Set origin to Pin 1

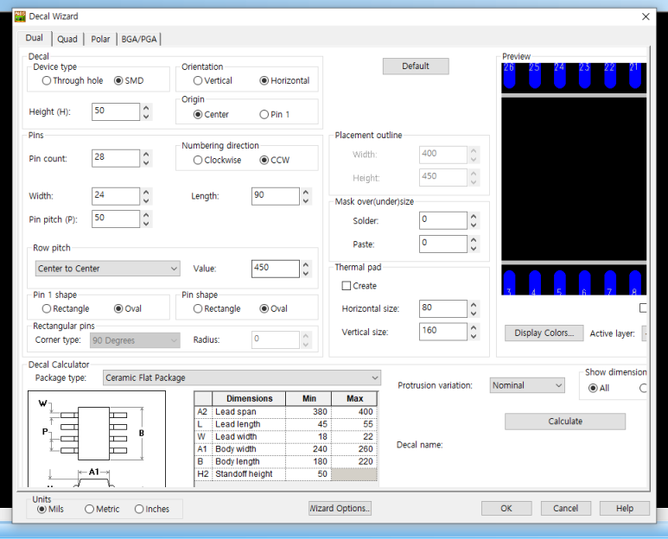[274, 115]
